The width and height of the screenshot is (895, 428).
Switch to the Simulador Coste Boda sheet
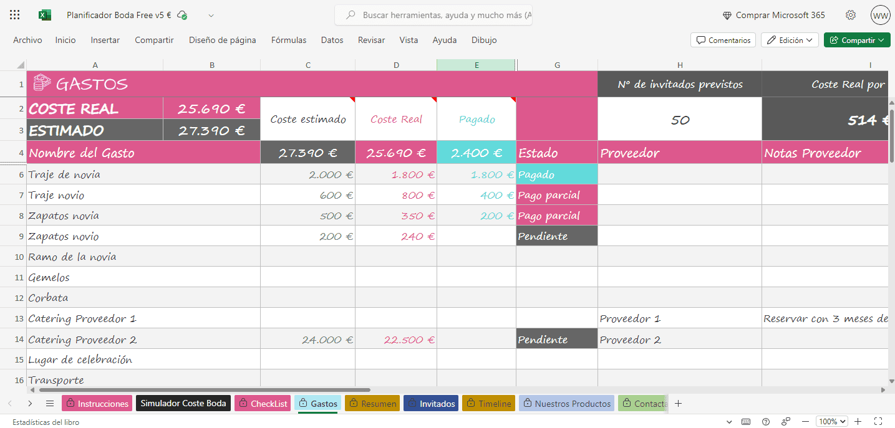coord(183,404)
